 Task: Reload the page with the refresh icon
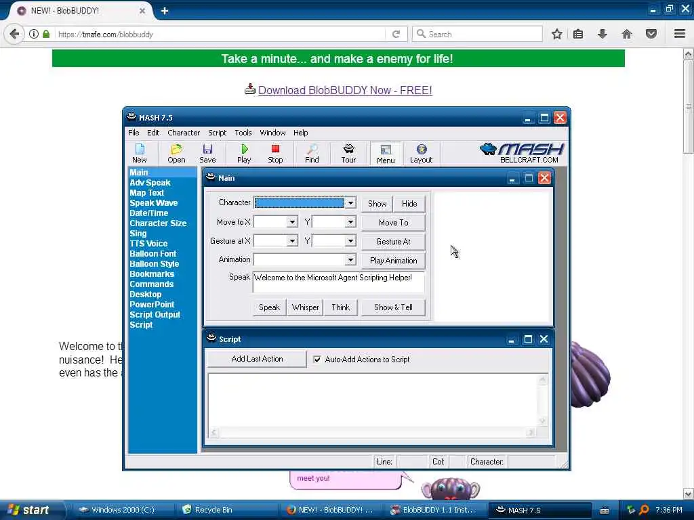(396, 34)
